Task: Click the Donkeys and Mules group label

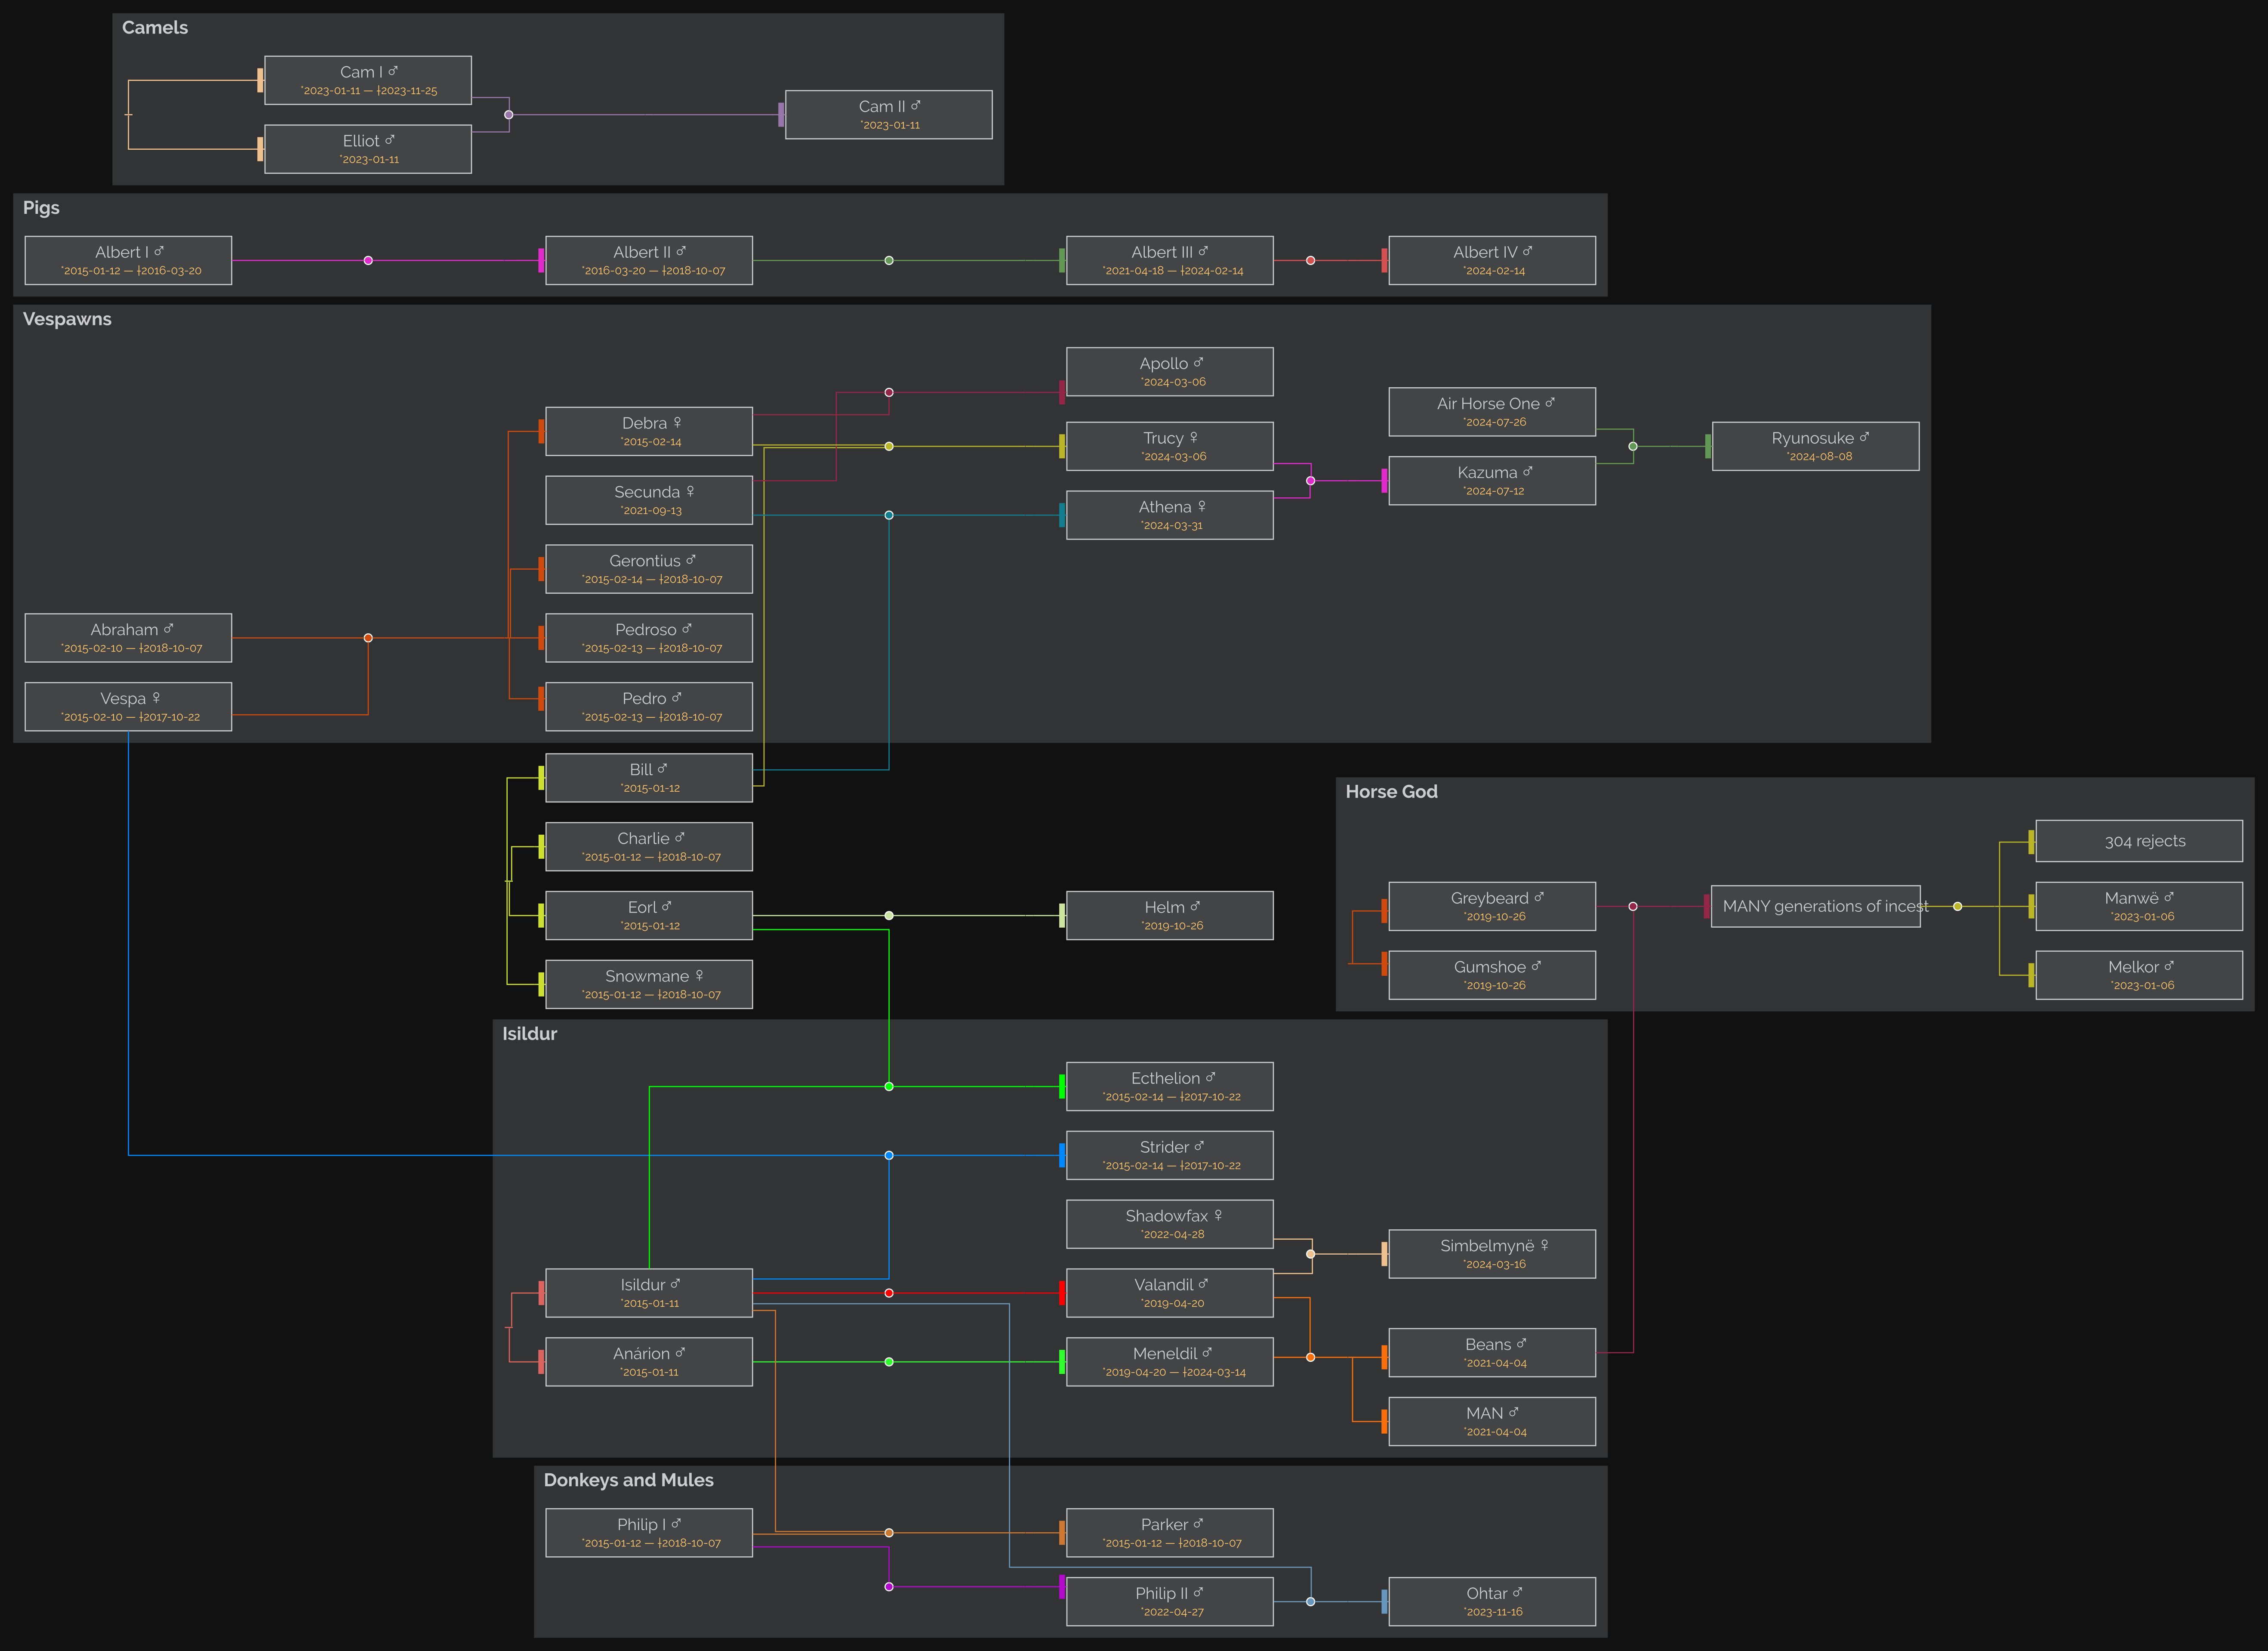Action: (628, 1480)
